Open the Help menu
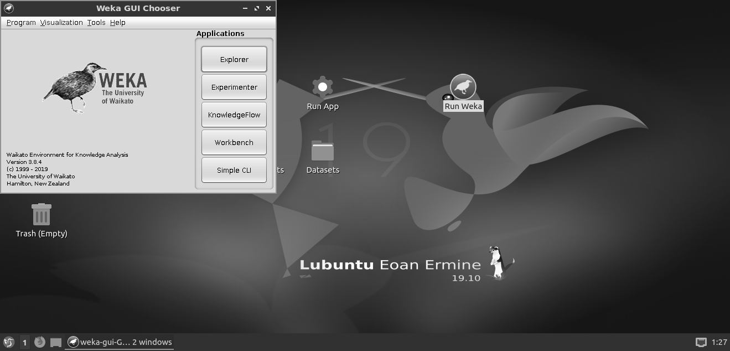The height and width of the screenshot is (351, 730). (117, 23)
